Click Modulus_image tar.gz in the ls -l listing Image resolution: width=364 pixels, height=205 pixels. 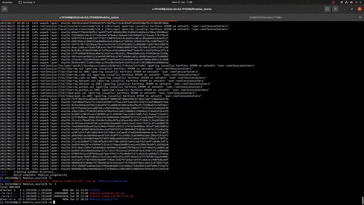pyautogui.click(x=111, y=196)
